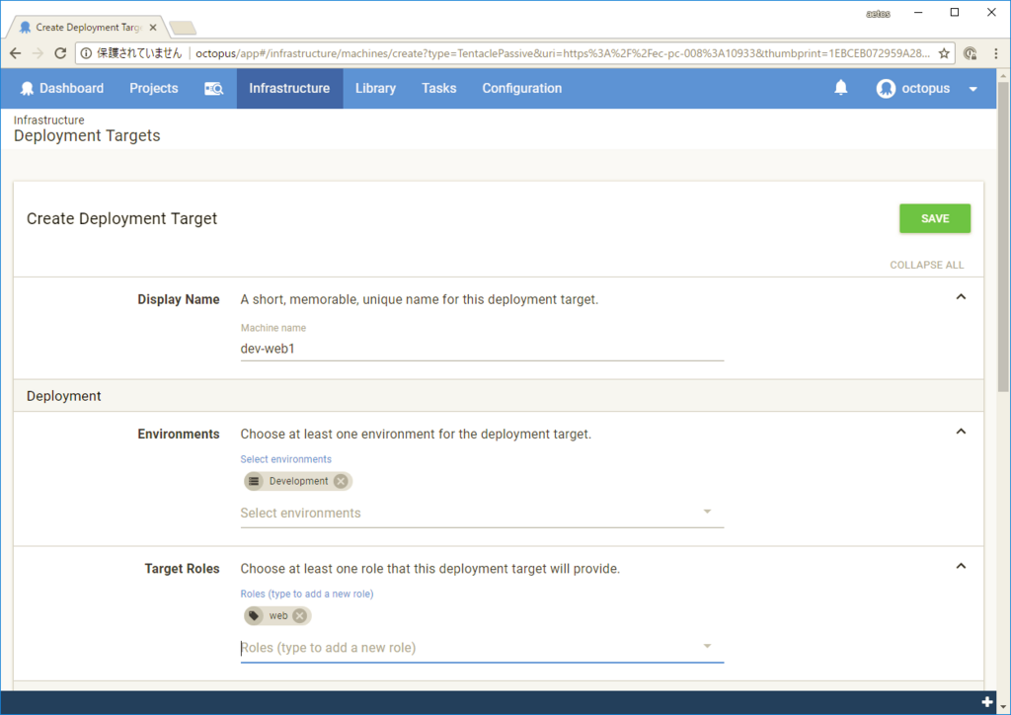
Task: Go back in browser history
Action: pos(16,53)
